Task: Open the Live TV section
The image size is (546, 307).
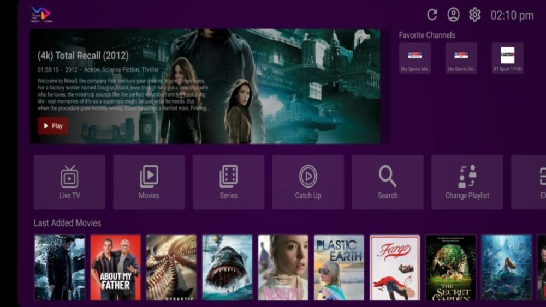Action: click(69, 182)
